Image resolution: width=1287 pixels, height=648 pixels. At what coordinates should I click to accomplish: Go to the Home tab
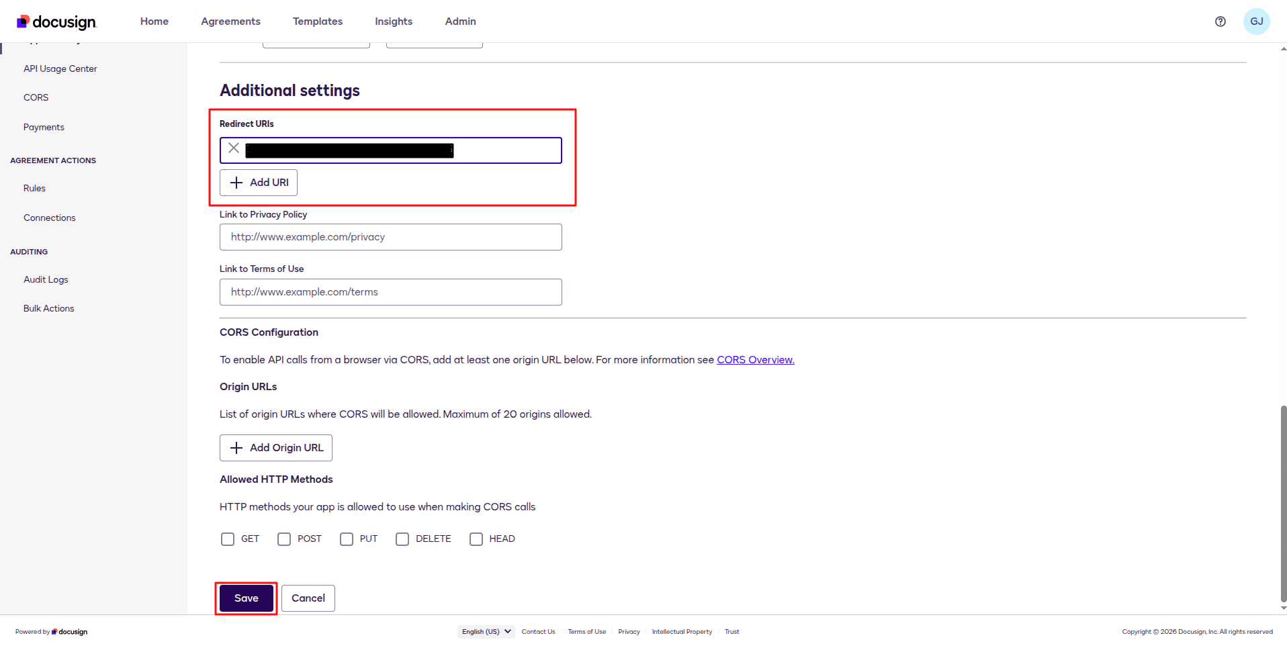pyautogui.click(x=154, y=21)
